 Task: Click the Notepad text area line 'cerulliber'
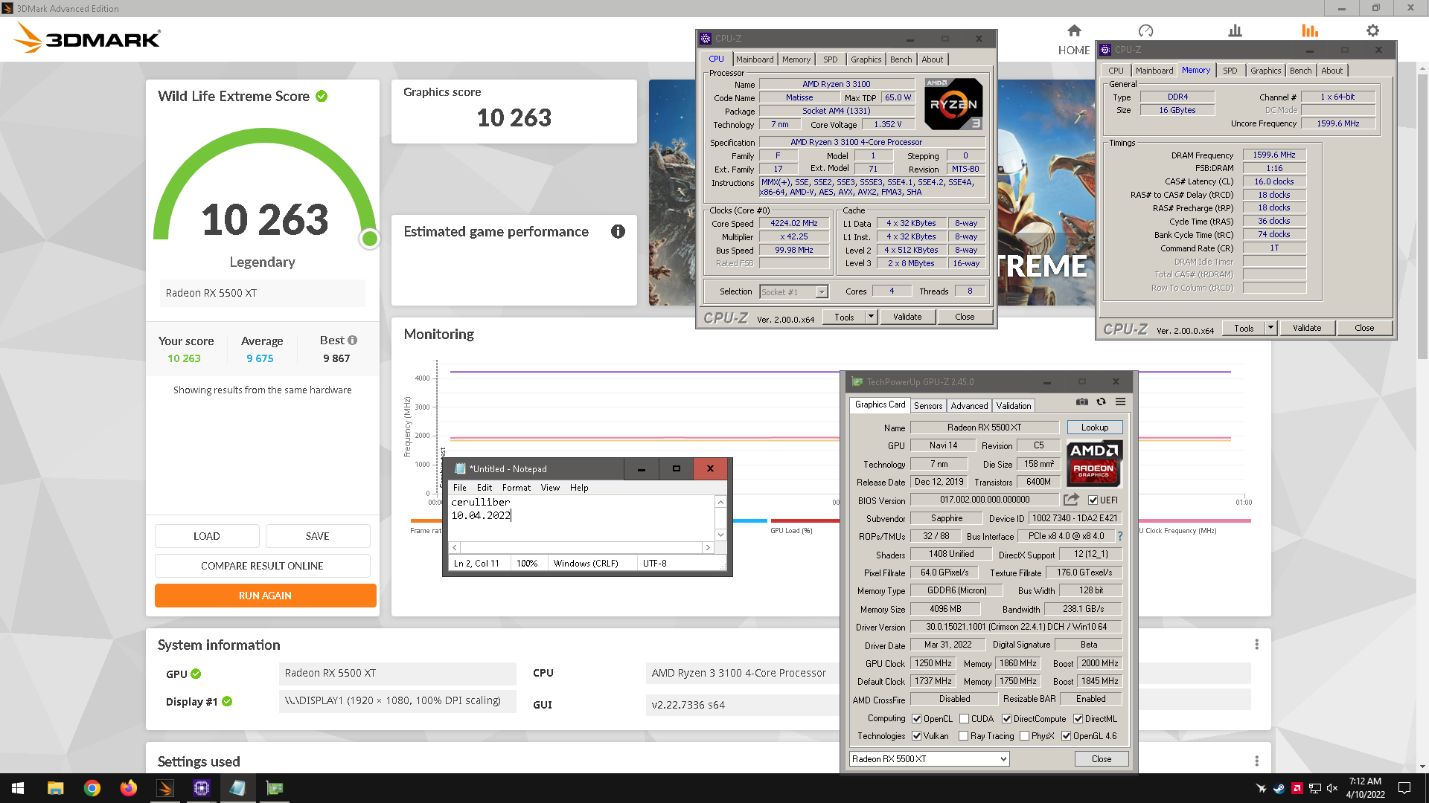click(480, 503)
